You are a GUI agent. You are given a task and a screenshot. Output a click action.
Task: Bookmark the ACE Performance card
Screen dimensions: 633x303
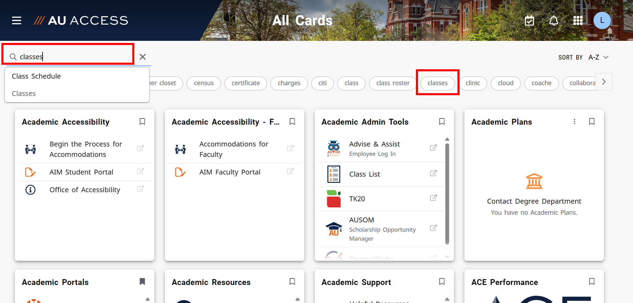coord(592,282)
